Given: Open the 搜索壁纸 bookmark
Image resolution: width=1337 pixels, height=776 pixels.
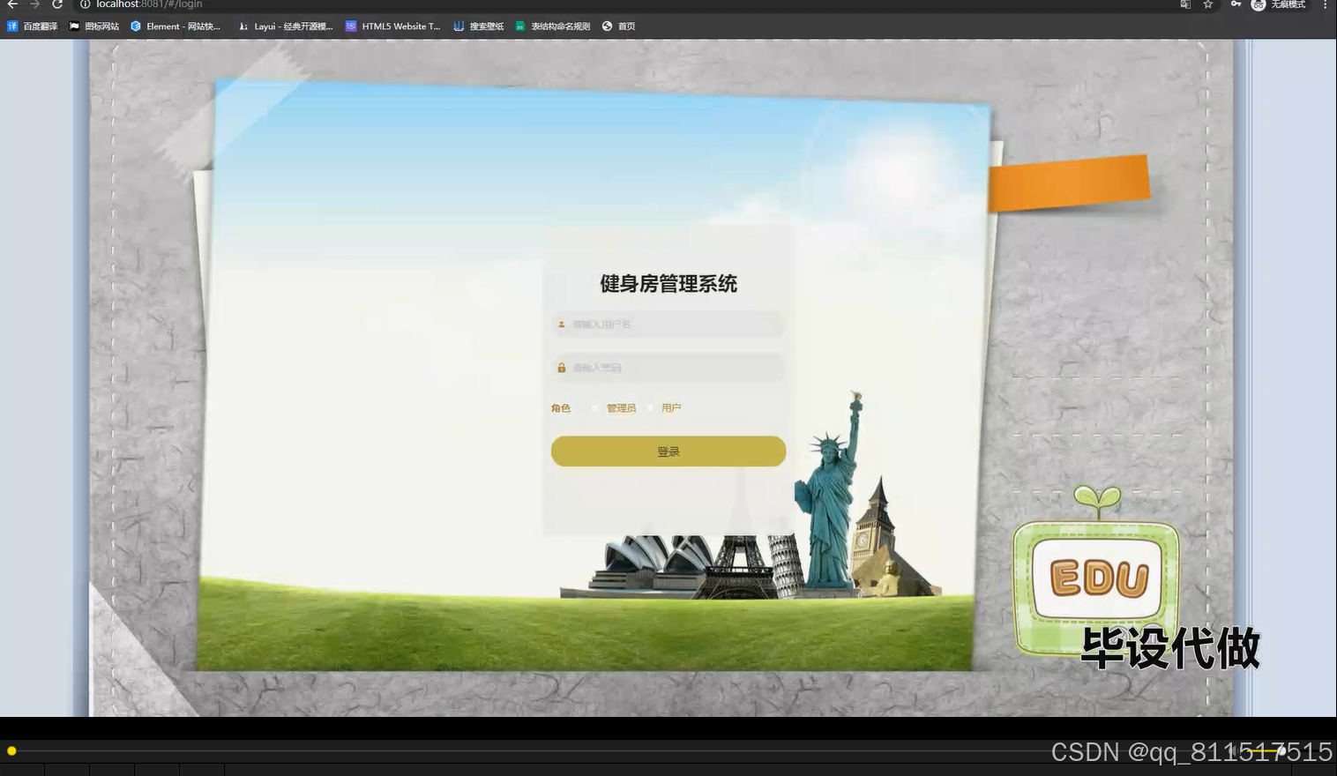Looking at the screenshot, I should click(479, 26).
